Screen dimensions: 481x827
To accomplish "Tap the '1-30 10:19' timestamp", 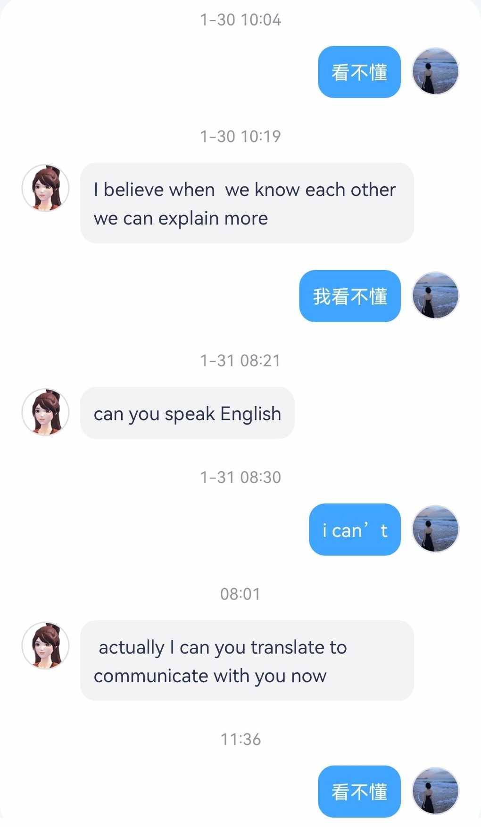I will click(x=240, y=136).
